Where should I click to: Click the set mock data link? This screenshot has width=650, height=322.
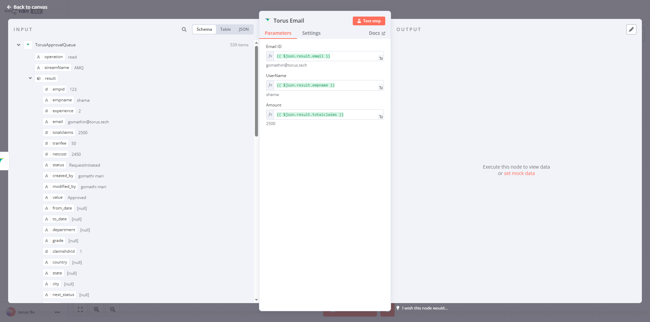coord(519,173)
